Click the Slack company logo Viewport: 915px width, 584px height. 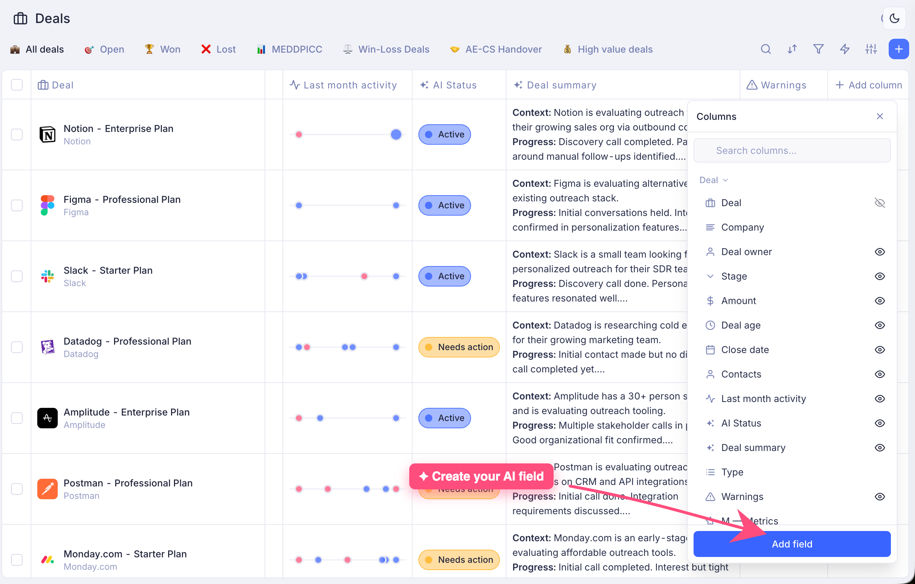pos(48,276)
